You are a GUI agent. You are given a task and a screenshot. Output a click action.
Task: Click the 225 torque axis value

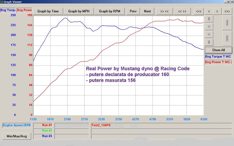(x=13, y=25)
